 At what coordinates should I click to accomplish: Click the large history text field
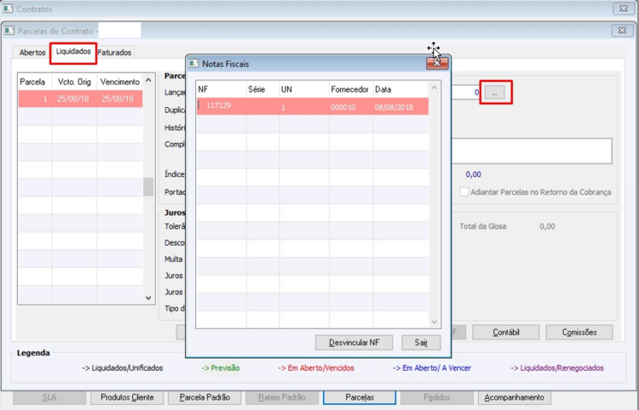click(x=532, y=151)
